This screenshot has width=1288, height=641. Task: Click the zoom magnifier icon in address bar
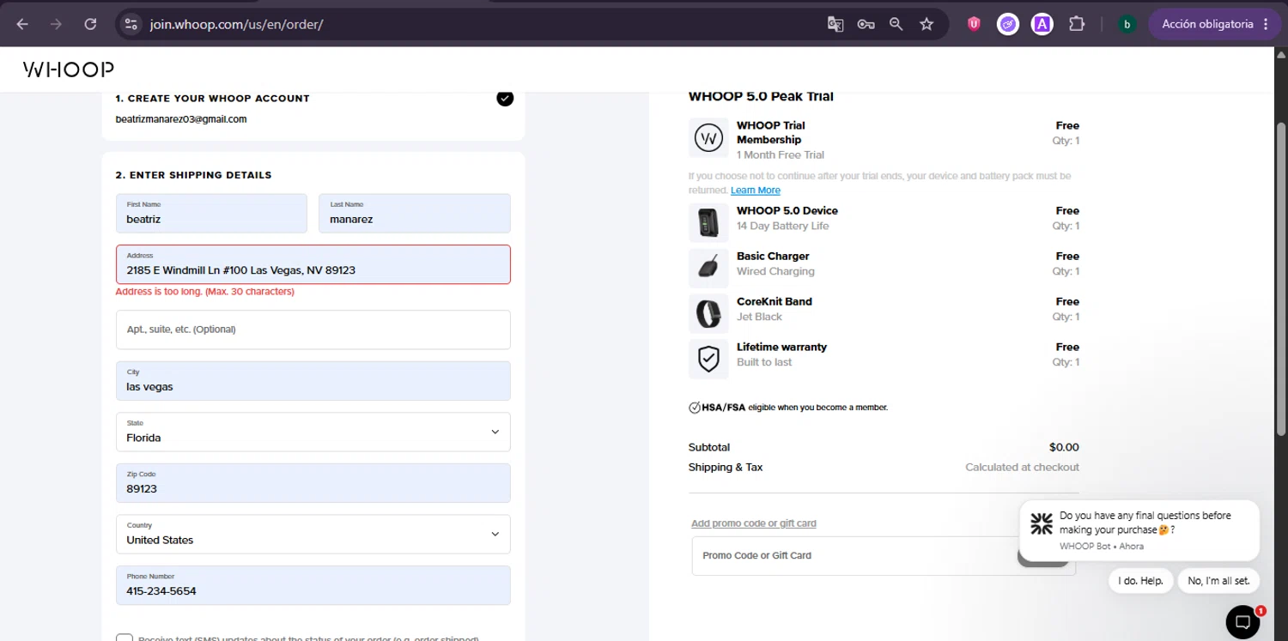point(896,24)
